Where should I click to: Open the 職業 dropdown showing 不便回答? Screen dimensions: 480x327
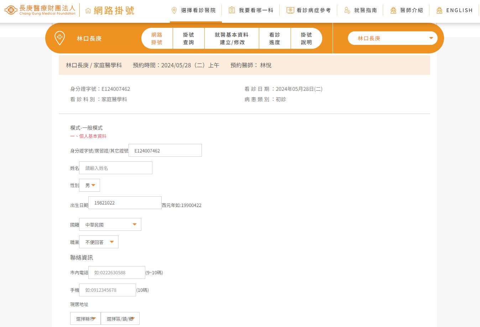click(99, 242)
